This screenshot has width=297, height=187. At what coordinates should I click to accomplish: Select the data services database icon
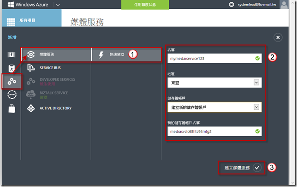coord(12,68)
